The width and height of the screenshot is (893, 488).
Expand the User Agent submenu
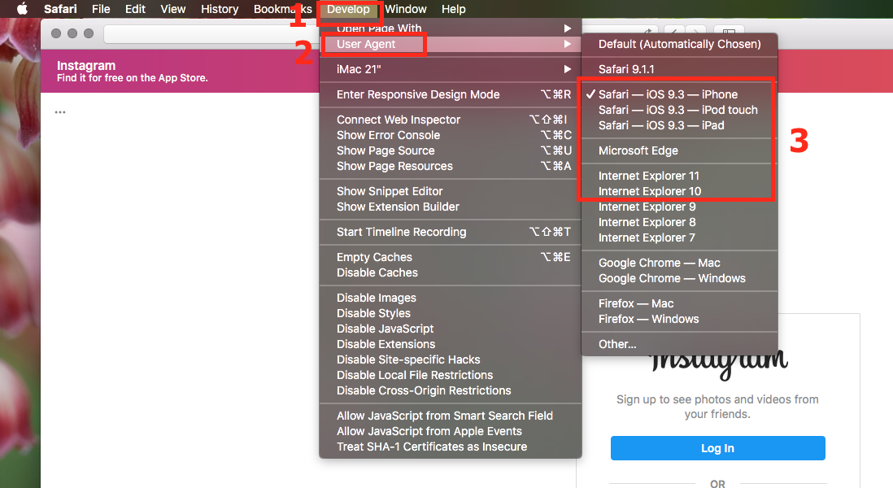pos(451,45)
